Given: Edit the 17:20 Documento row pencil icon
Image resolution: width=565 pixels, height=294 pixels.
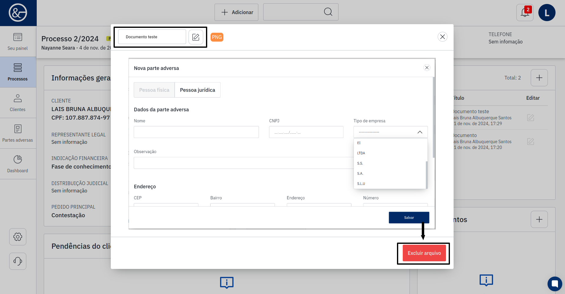Looking at the screenshot, I should 531,142.
